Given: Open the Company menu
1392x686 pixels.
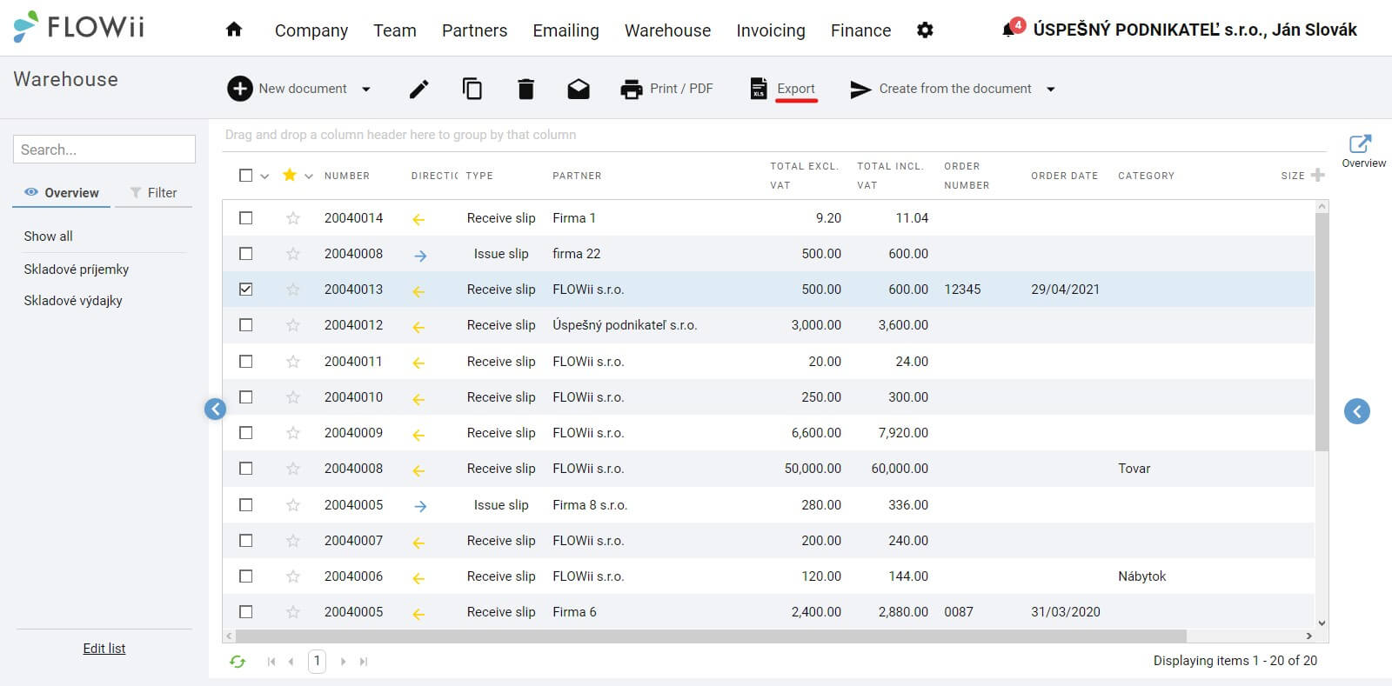Looking at the screenshot, I should pyautogui.click(x=311, y=30).
